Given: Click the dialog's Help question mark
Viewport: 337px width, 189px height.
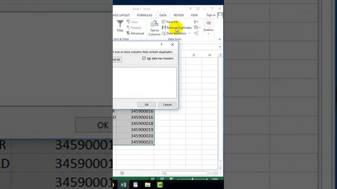Looking at the screenshot, I should click(162, 45).
